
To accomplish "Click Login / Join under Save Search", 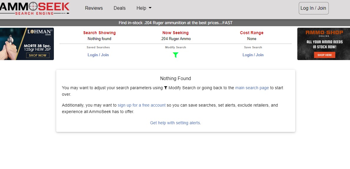I will coord(253,55).
